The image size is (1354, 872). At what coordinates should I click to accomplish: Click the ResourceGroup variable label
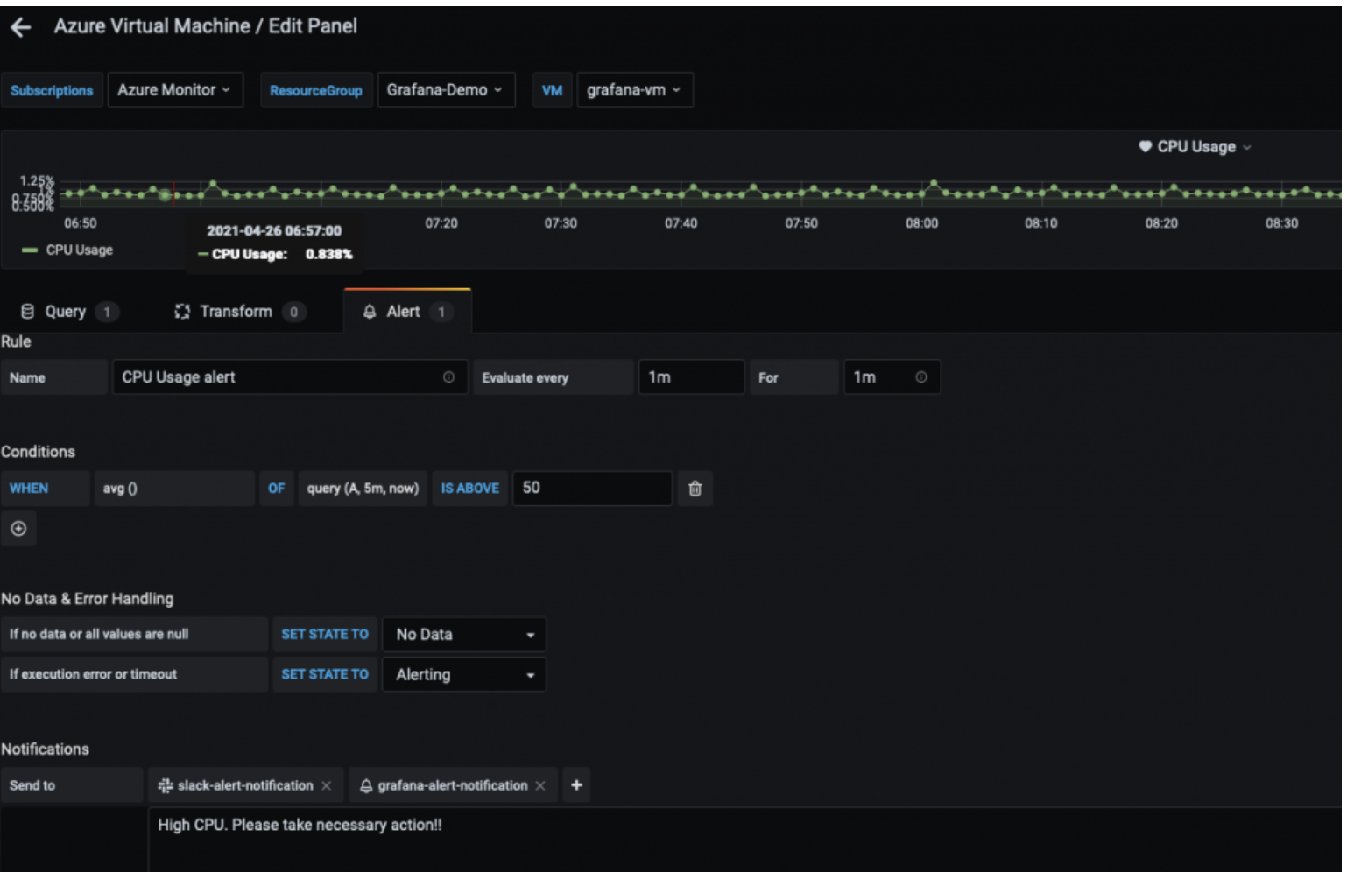pyautogui.click(x=316, y=90)
